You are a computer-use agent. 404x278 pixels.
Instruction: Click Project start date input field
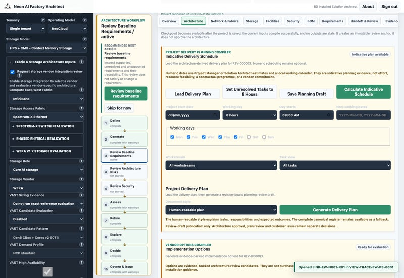point(192,115)
